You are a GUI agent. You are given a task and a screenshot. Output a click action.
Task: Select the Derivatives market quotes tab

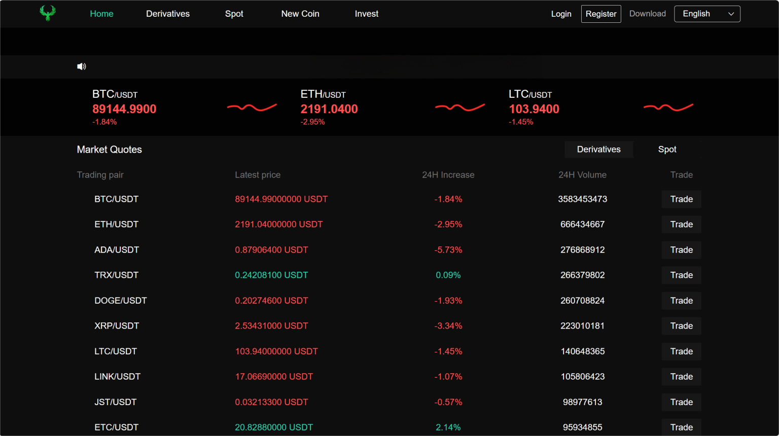(598, 150)
